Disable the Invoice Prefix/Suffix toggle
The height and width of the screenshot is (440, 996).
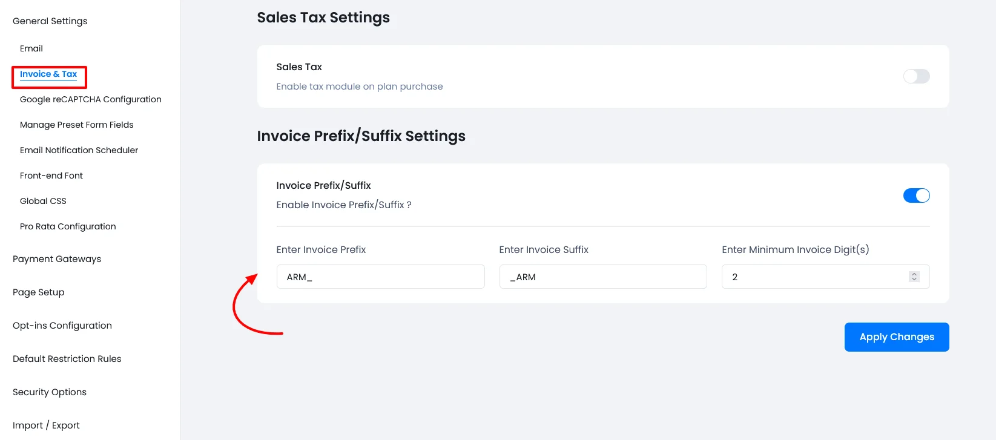coord(916,195)
